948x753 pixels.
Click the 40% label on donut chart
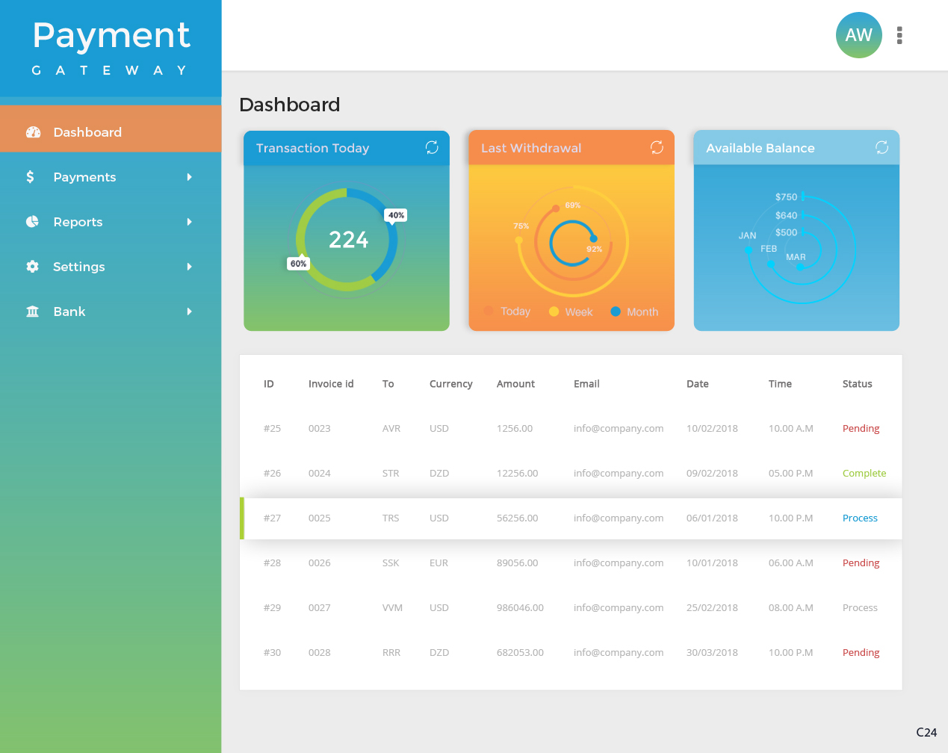click(396, 215)
